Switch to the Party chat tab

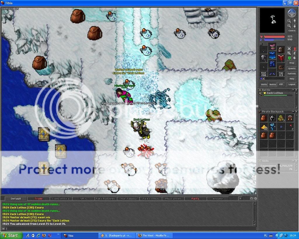tap(195, 199)
